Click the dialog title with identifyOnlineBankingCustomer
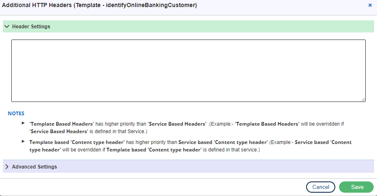The height and width of the screenshot is (196, 377). [x=99, y=5]
